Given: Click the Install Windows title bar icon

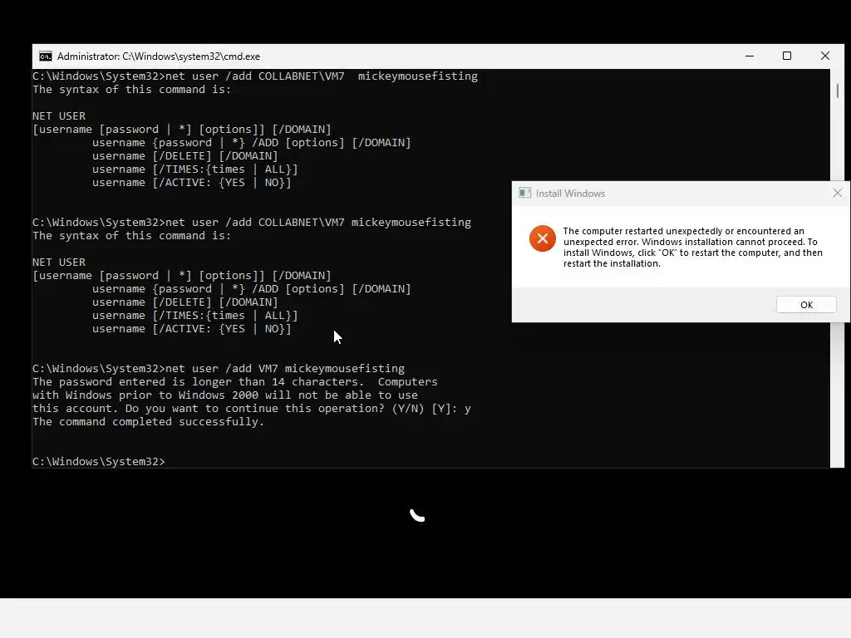Looking at the screenshot, I should tap(524, 193).
